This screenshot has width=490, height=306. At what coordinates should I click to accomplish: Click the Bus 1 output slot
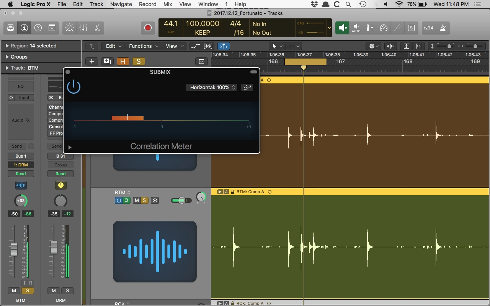(21, 156)
